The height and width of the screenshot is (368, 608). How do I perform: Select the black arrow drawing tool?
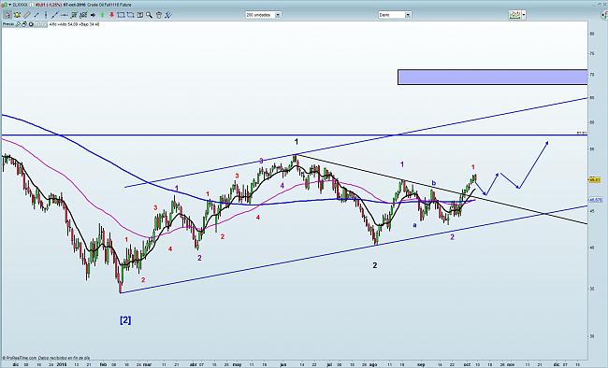point(93,15)
